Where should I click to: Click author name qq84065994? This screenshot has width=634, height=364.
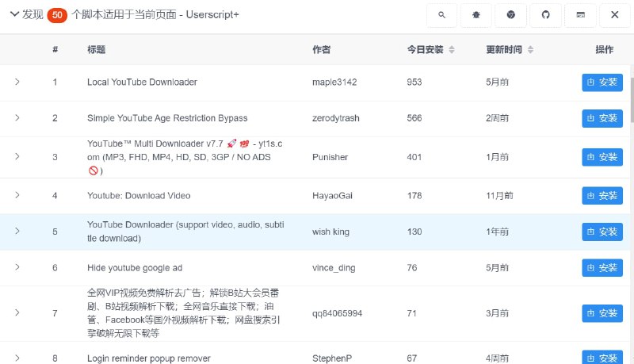click(338, 313)
